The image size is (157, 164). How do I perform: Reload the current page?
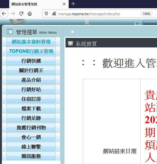tap(21, 14)
